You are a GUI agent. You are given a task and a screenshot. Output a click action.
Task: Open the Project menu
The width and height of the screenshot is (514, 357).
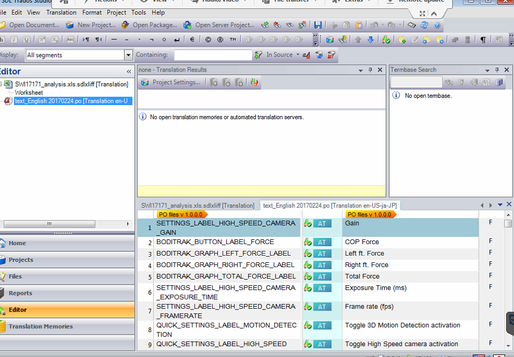click(116, 13)
